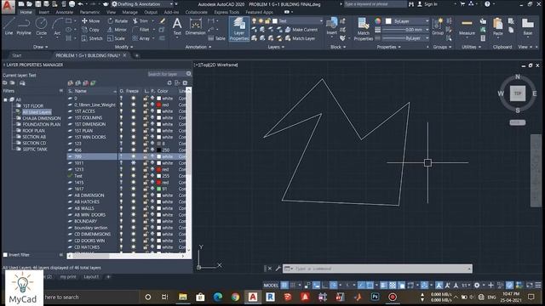Activate the Copy command
The width and height of the screenshot is (545, 306).
click(x=90, y=30)
